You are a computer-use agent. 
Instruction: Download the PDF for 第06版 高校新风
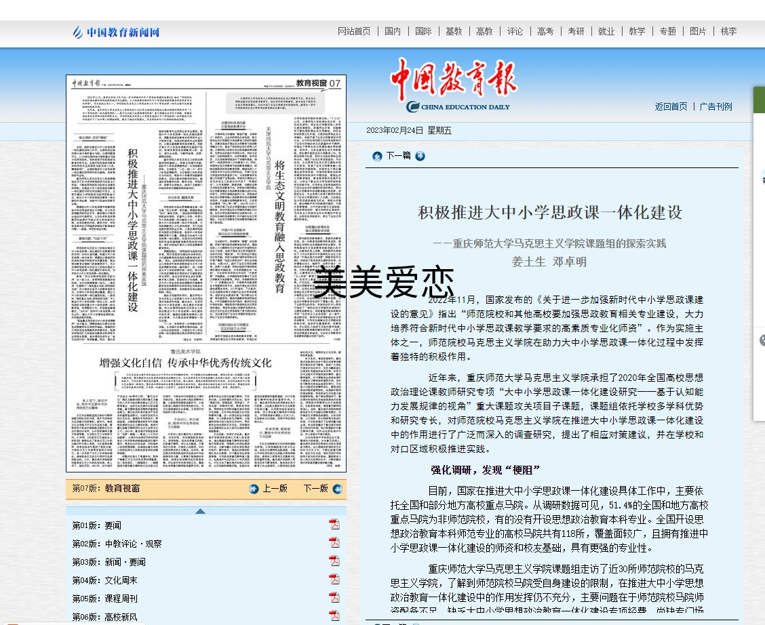coord(334,616)
